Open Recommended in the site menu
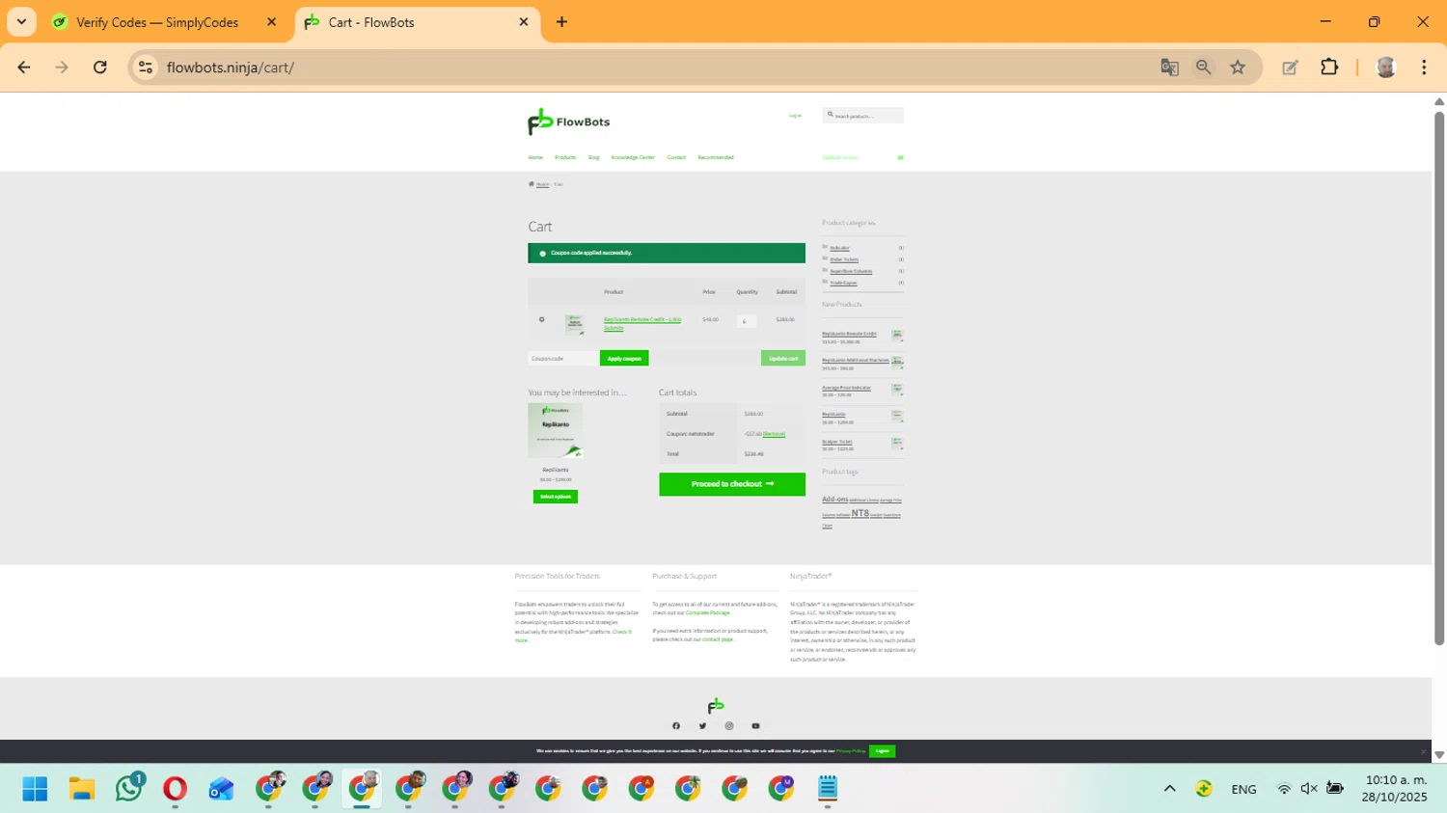The width and height of the screenshot is (1447, 813). 716,157
